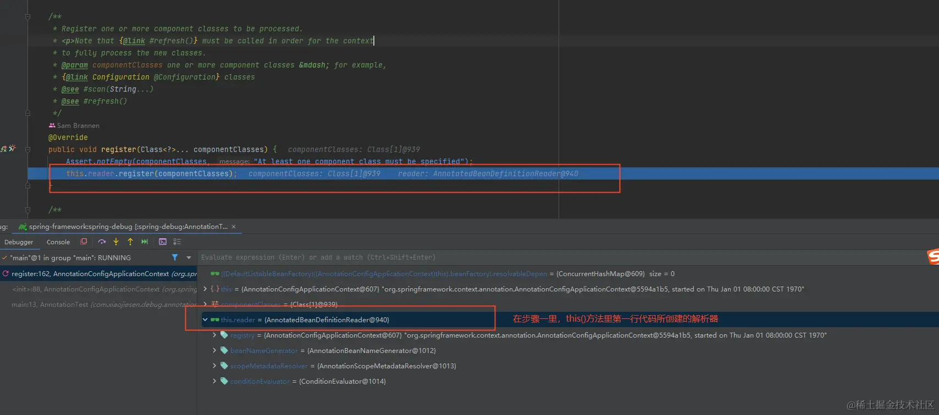Click the Show Execution Point icon

coord(84,242)
